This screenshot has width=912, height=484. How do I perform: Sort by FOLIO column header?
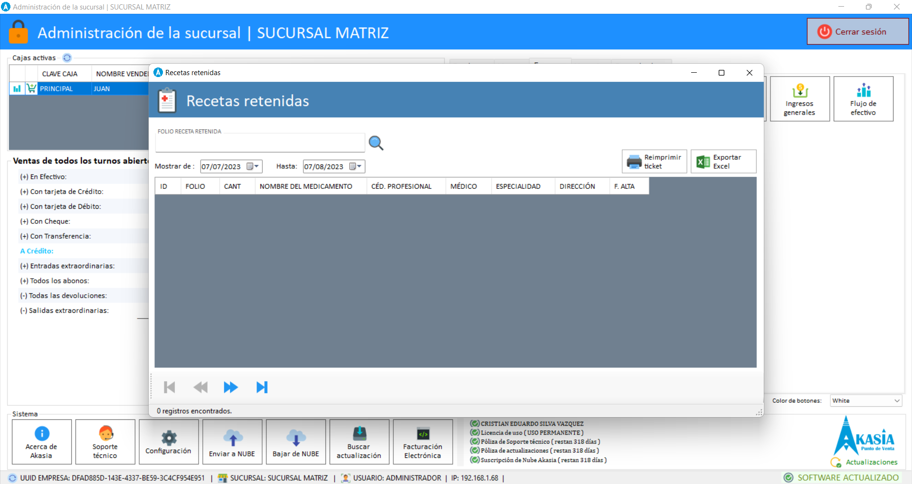pos(195,186)
